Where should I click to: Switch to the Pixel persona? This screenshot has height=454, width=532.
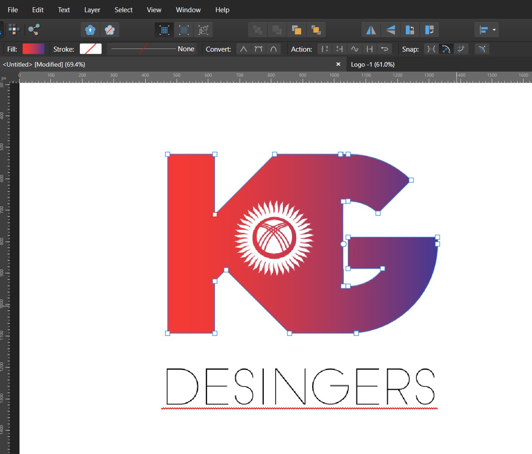coord(14,30)
